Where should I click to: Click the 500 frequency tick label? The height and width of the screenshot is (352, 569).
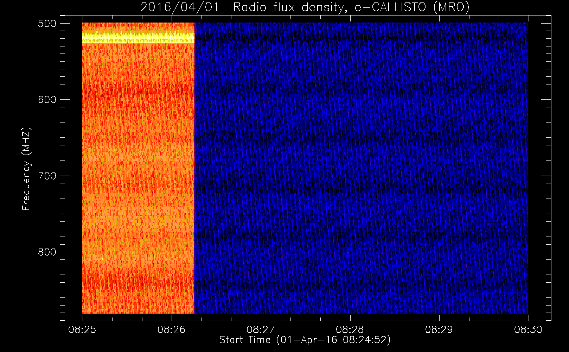47,24
